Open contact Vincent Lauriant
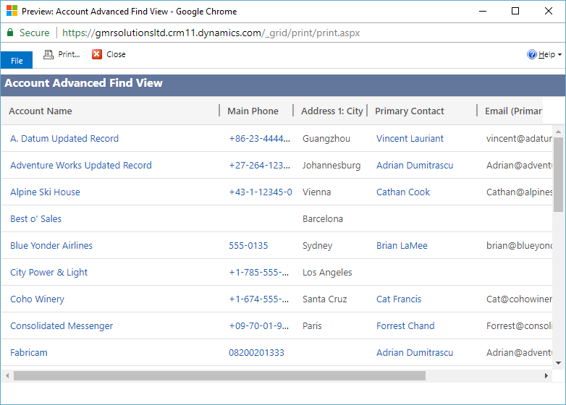This screenshot has width=566, height=405. 410,138
